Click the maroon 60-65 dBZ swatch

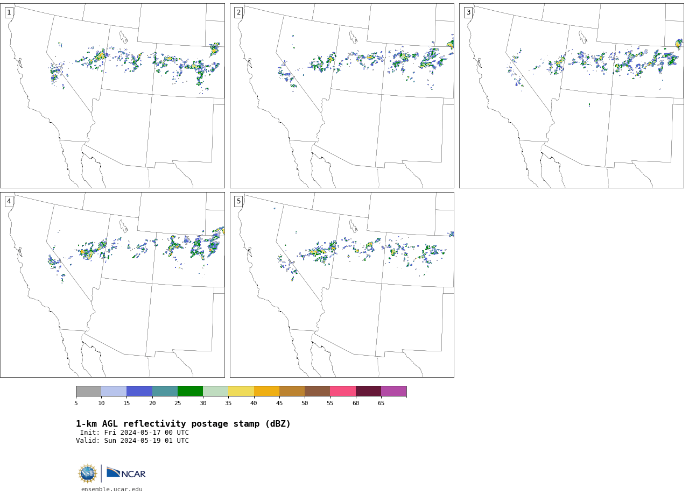point(368,391)
